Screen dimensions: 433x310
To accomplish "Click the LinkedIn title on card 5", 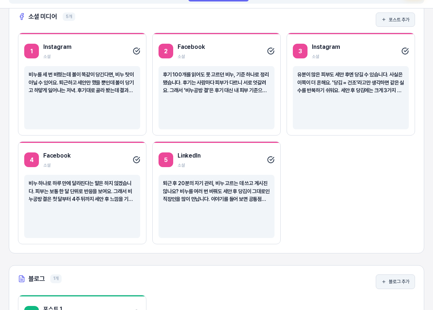I will (x=189, y=156).
